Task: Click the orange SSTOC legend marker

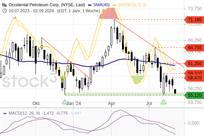Action: coord(114,5)
